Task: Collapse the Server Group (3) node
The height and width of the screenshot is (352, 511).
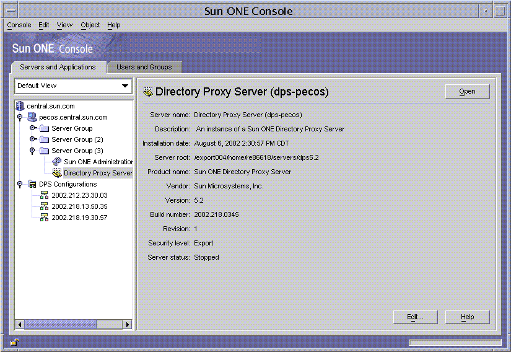Action: coord(32,151)
